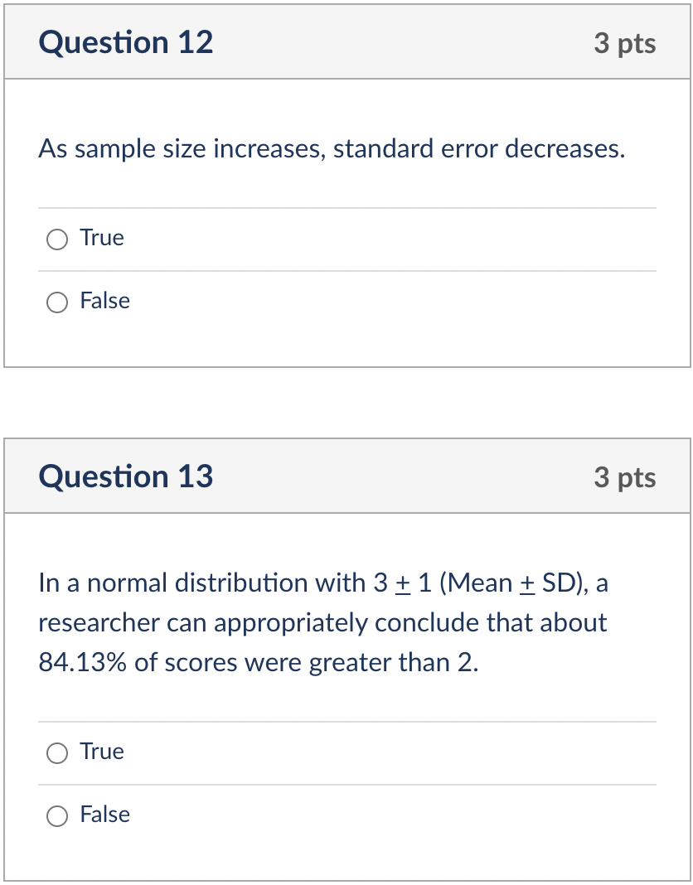The image size is (693, 885).
Task: Click the True answer label in Question 13
Action: pyautogui.click(x=101, y=752)
